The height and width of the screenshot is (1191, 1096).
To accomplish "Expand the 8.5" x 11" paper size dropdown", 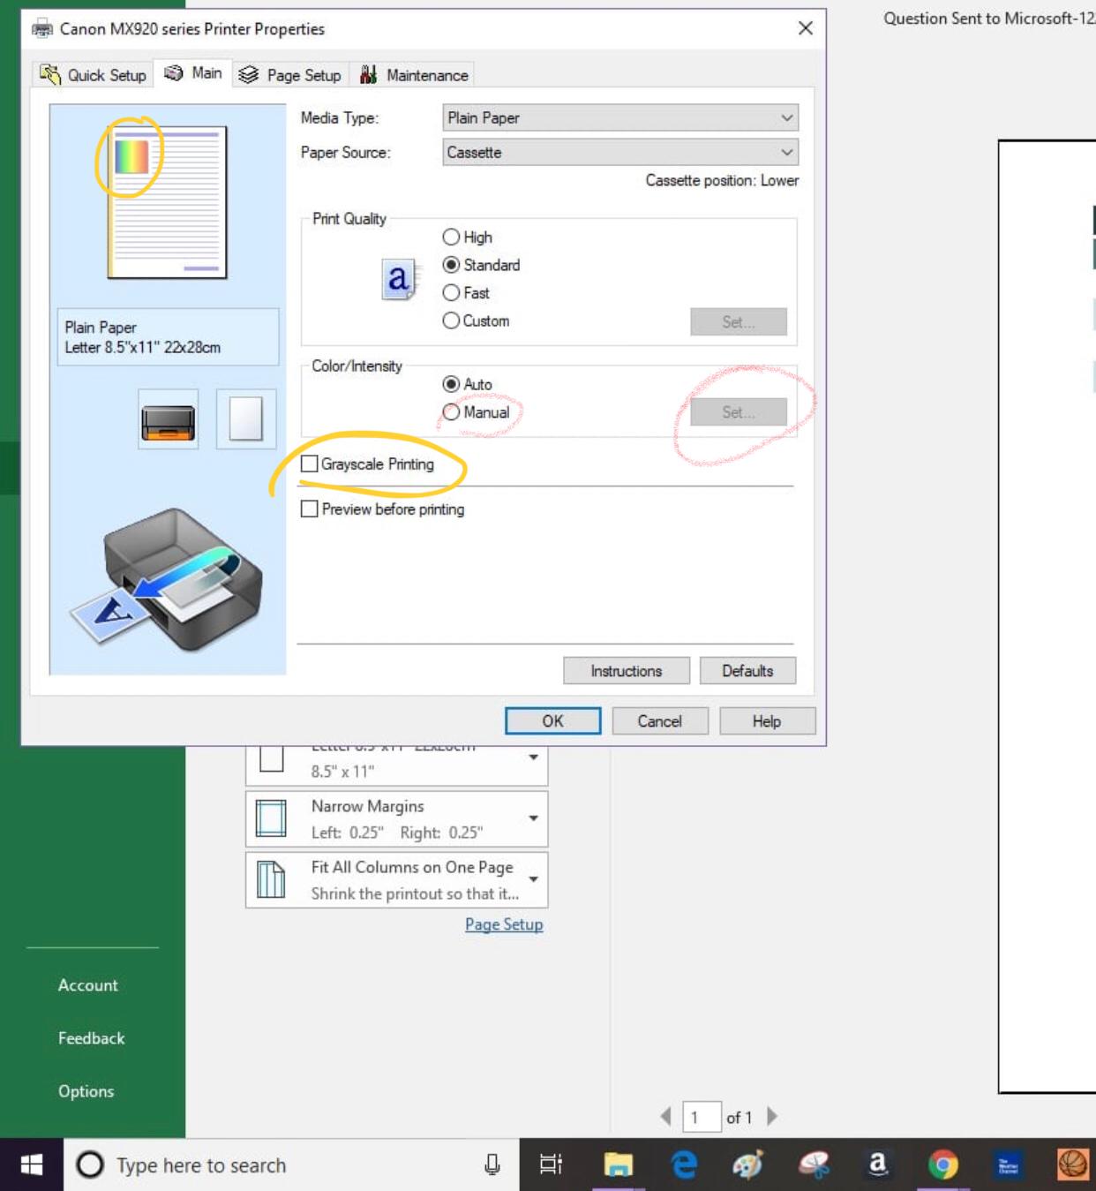I will click(x=533, y=758).
